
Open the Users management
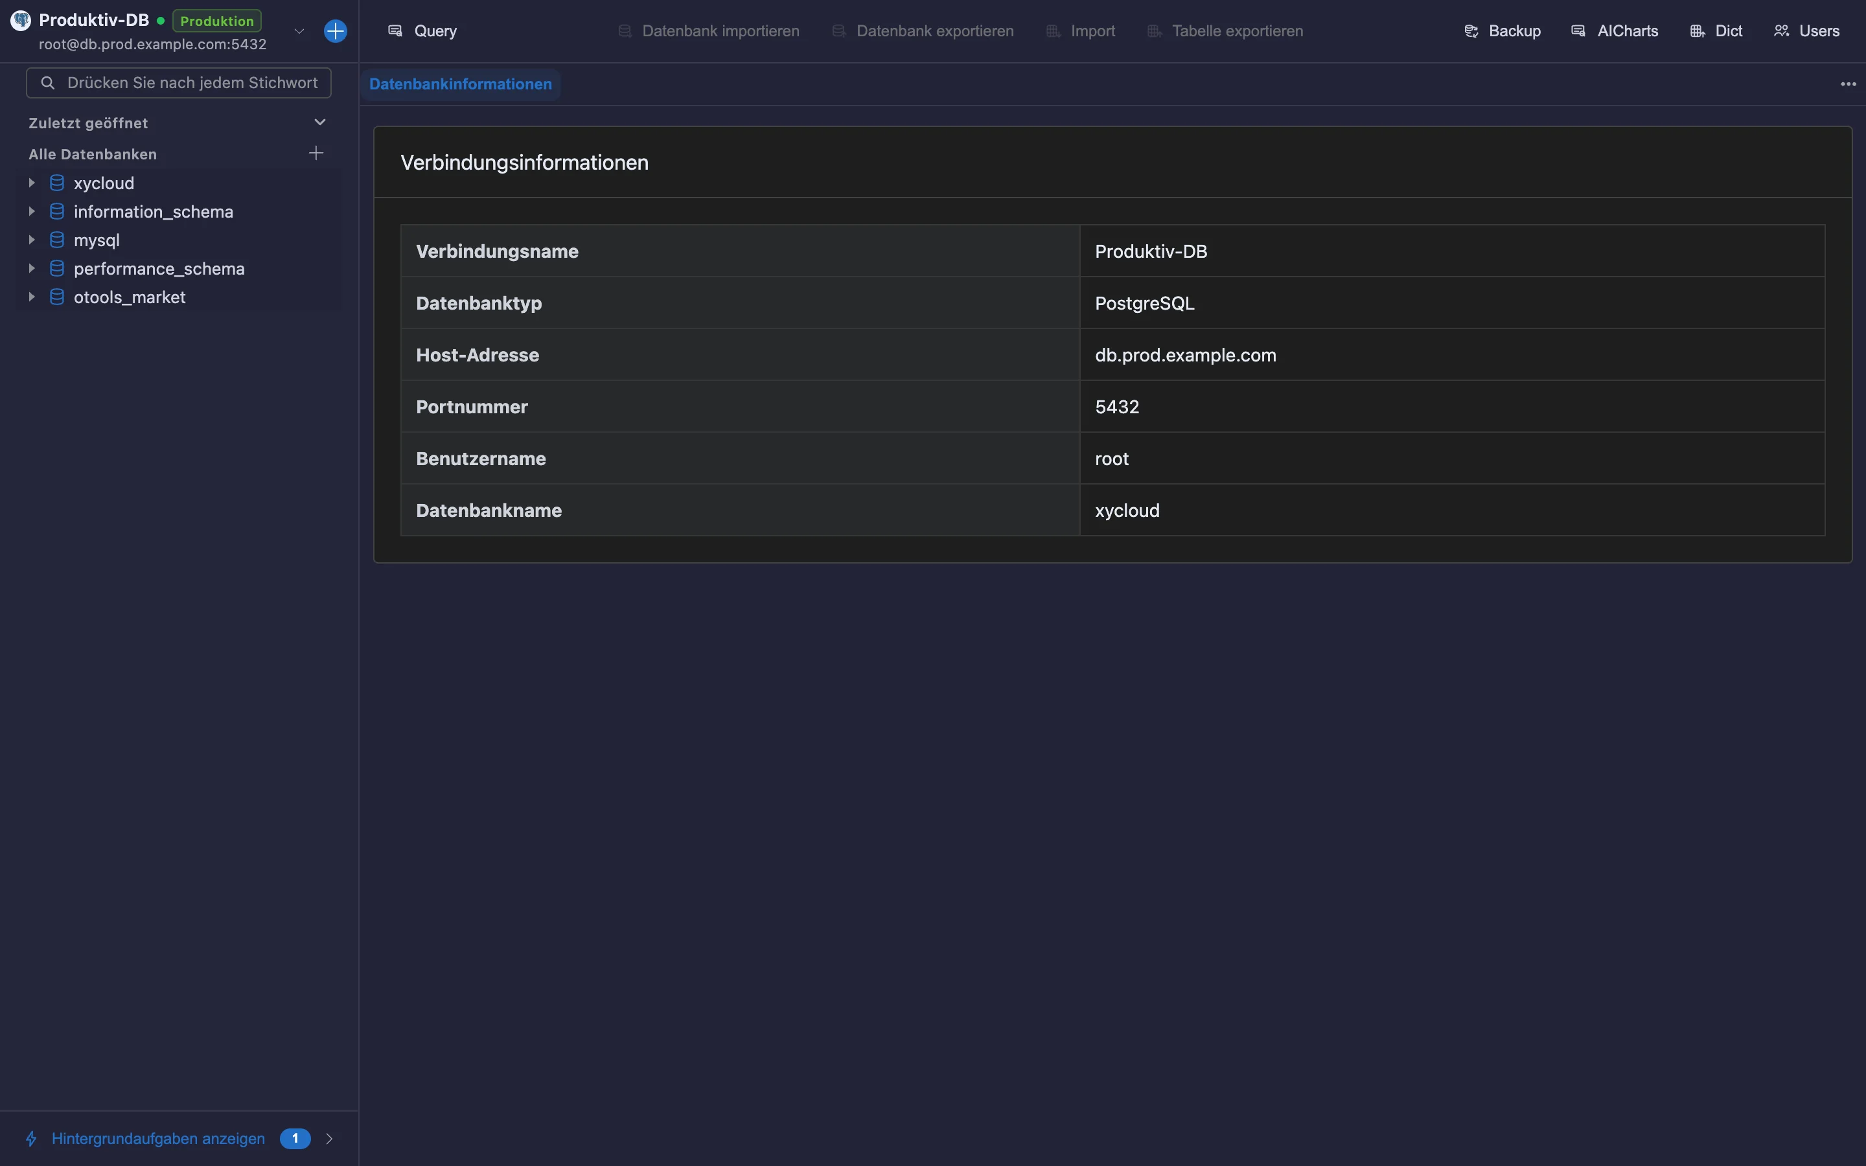pos(1806,31)
